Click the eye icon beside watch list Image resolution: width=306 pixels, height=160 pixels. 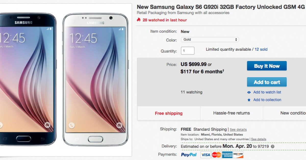(249, 92)
